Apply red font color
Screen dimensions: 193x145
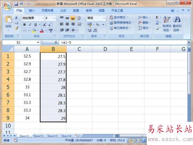(x=42, y=31)
